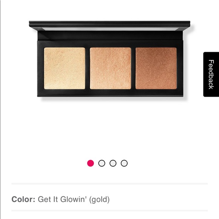
Task: Click the gray divider line above Color
Action: [x=109, y=184]
